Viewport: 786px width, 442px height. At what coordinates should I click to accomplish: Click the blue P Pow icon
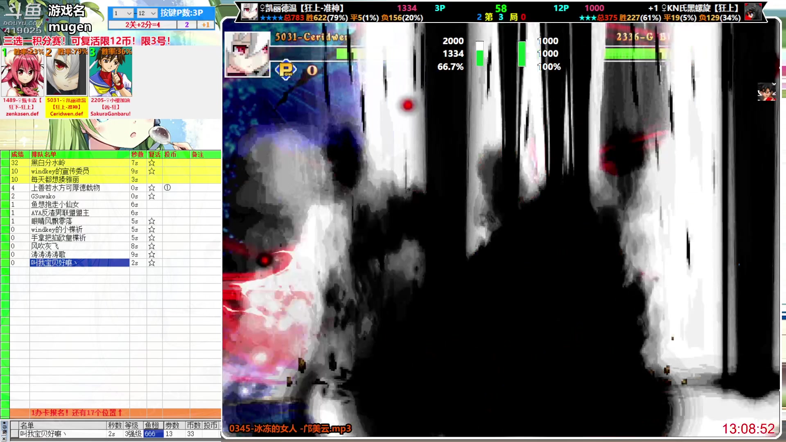286,70
